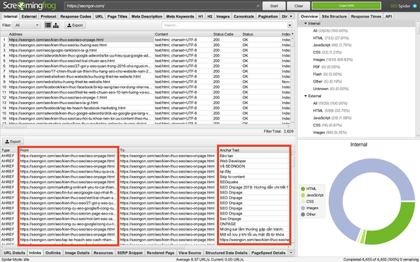
Task: Collapse the Internal tree section
Action: click(x=305, y=24)
